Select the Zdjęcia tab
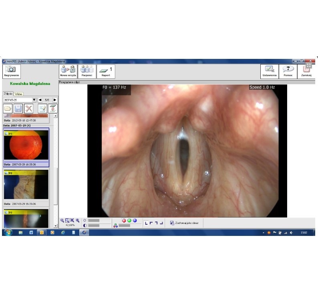The height and width of the screenshot is (300, 318). (x=8, y=93)
